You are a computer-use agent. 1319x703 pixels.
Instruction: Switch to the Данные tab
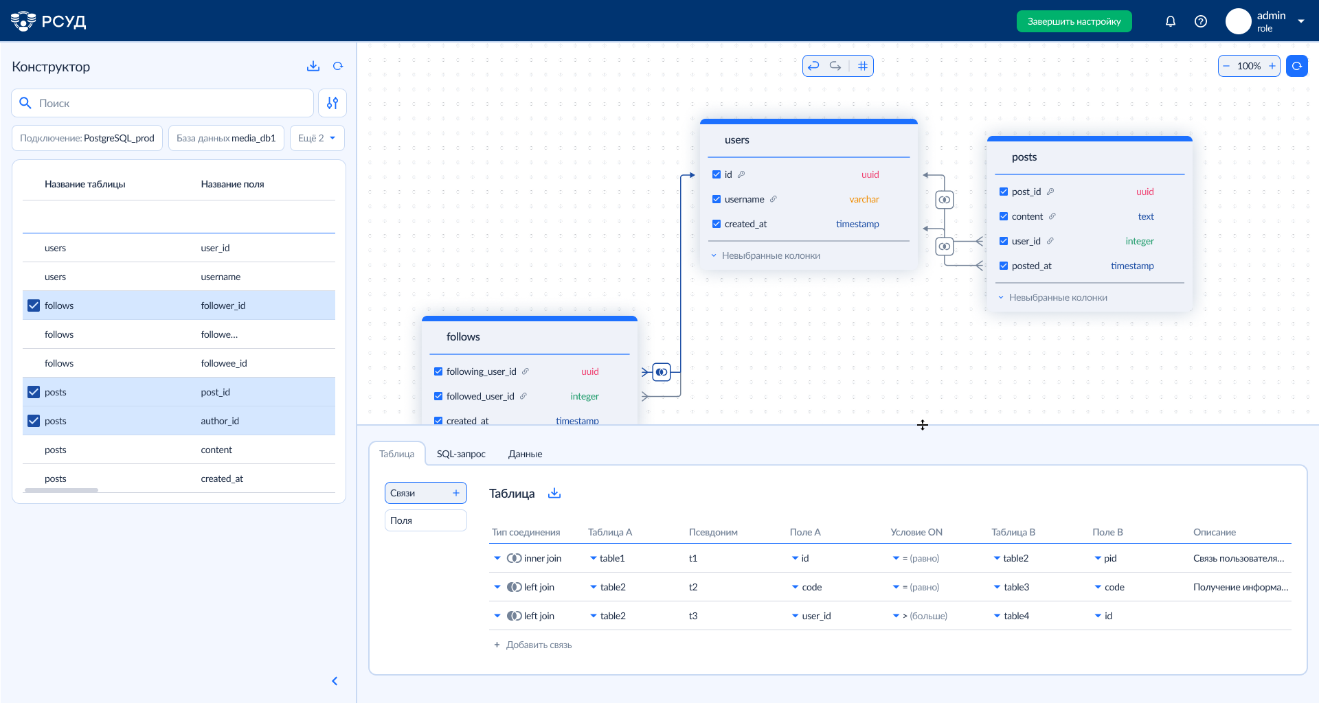pos(525,454)
